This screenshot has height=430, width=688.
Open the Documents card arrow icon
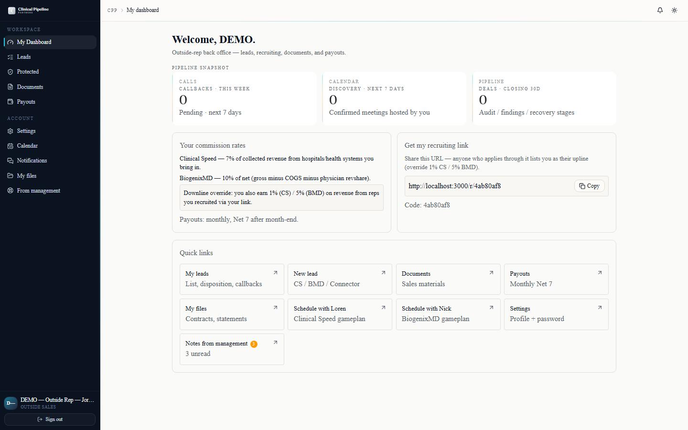[x=491, y=273]
